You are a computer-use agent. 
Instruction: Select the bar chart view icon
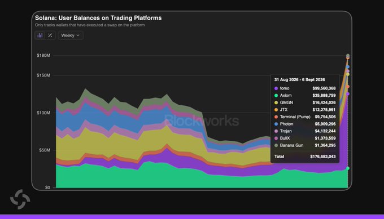point(40,35)
